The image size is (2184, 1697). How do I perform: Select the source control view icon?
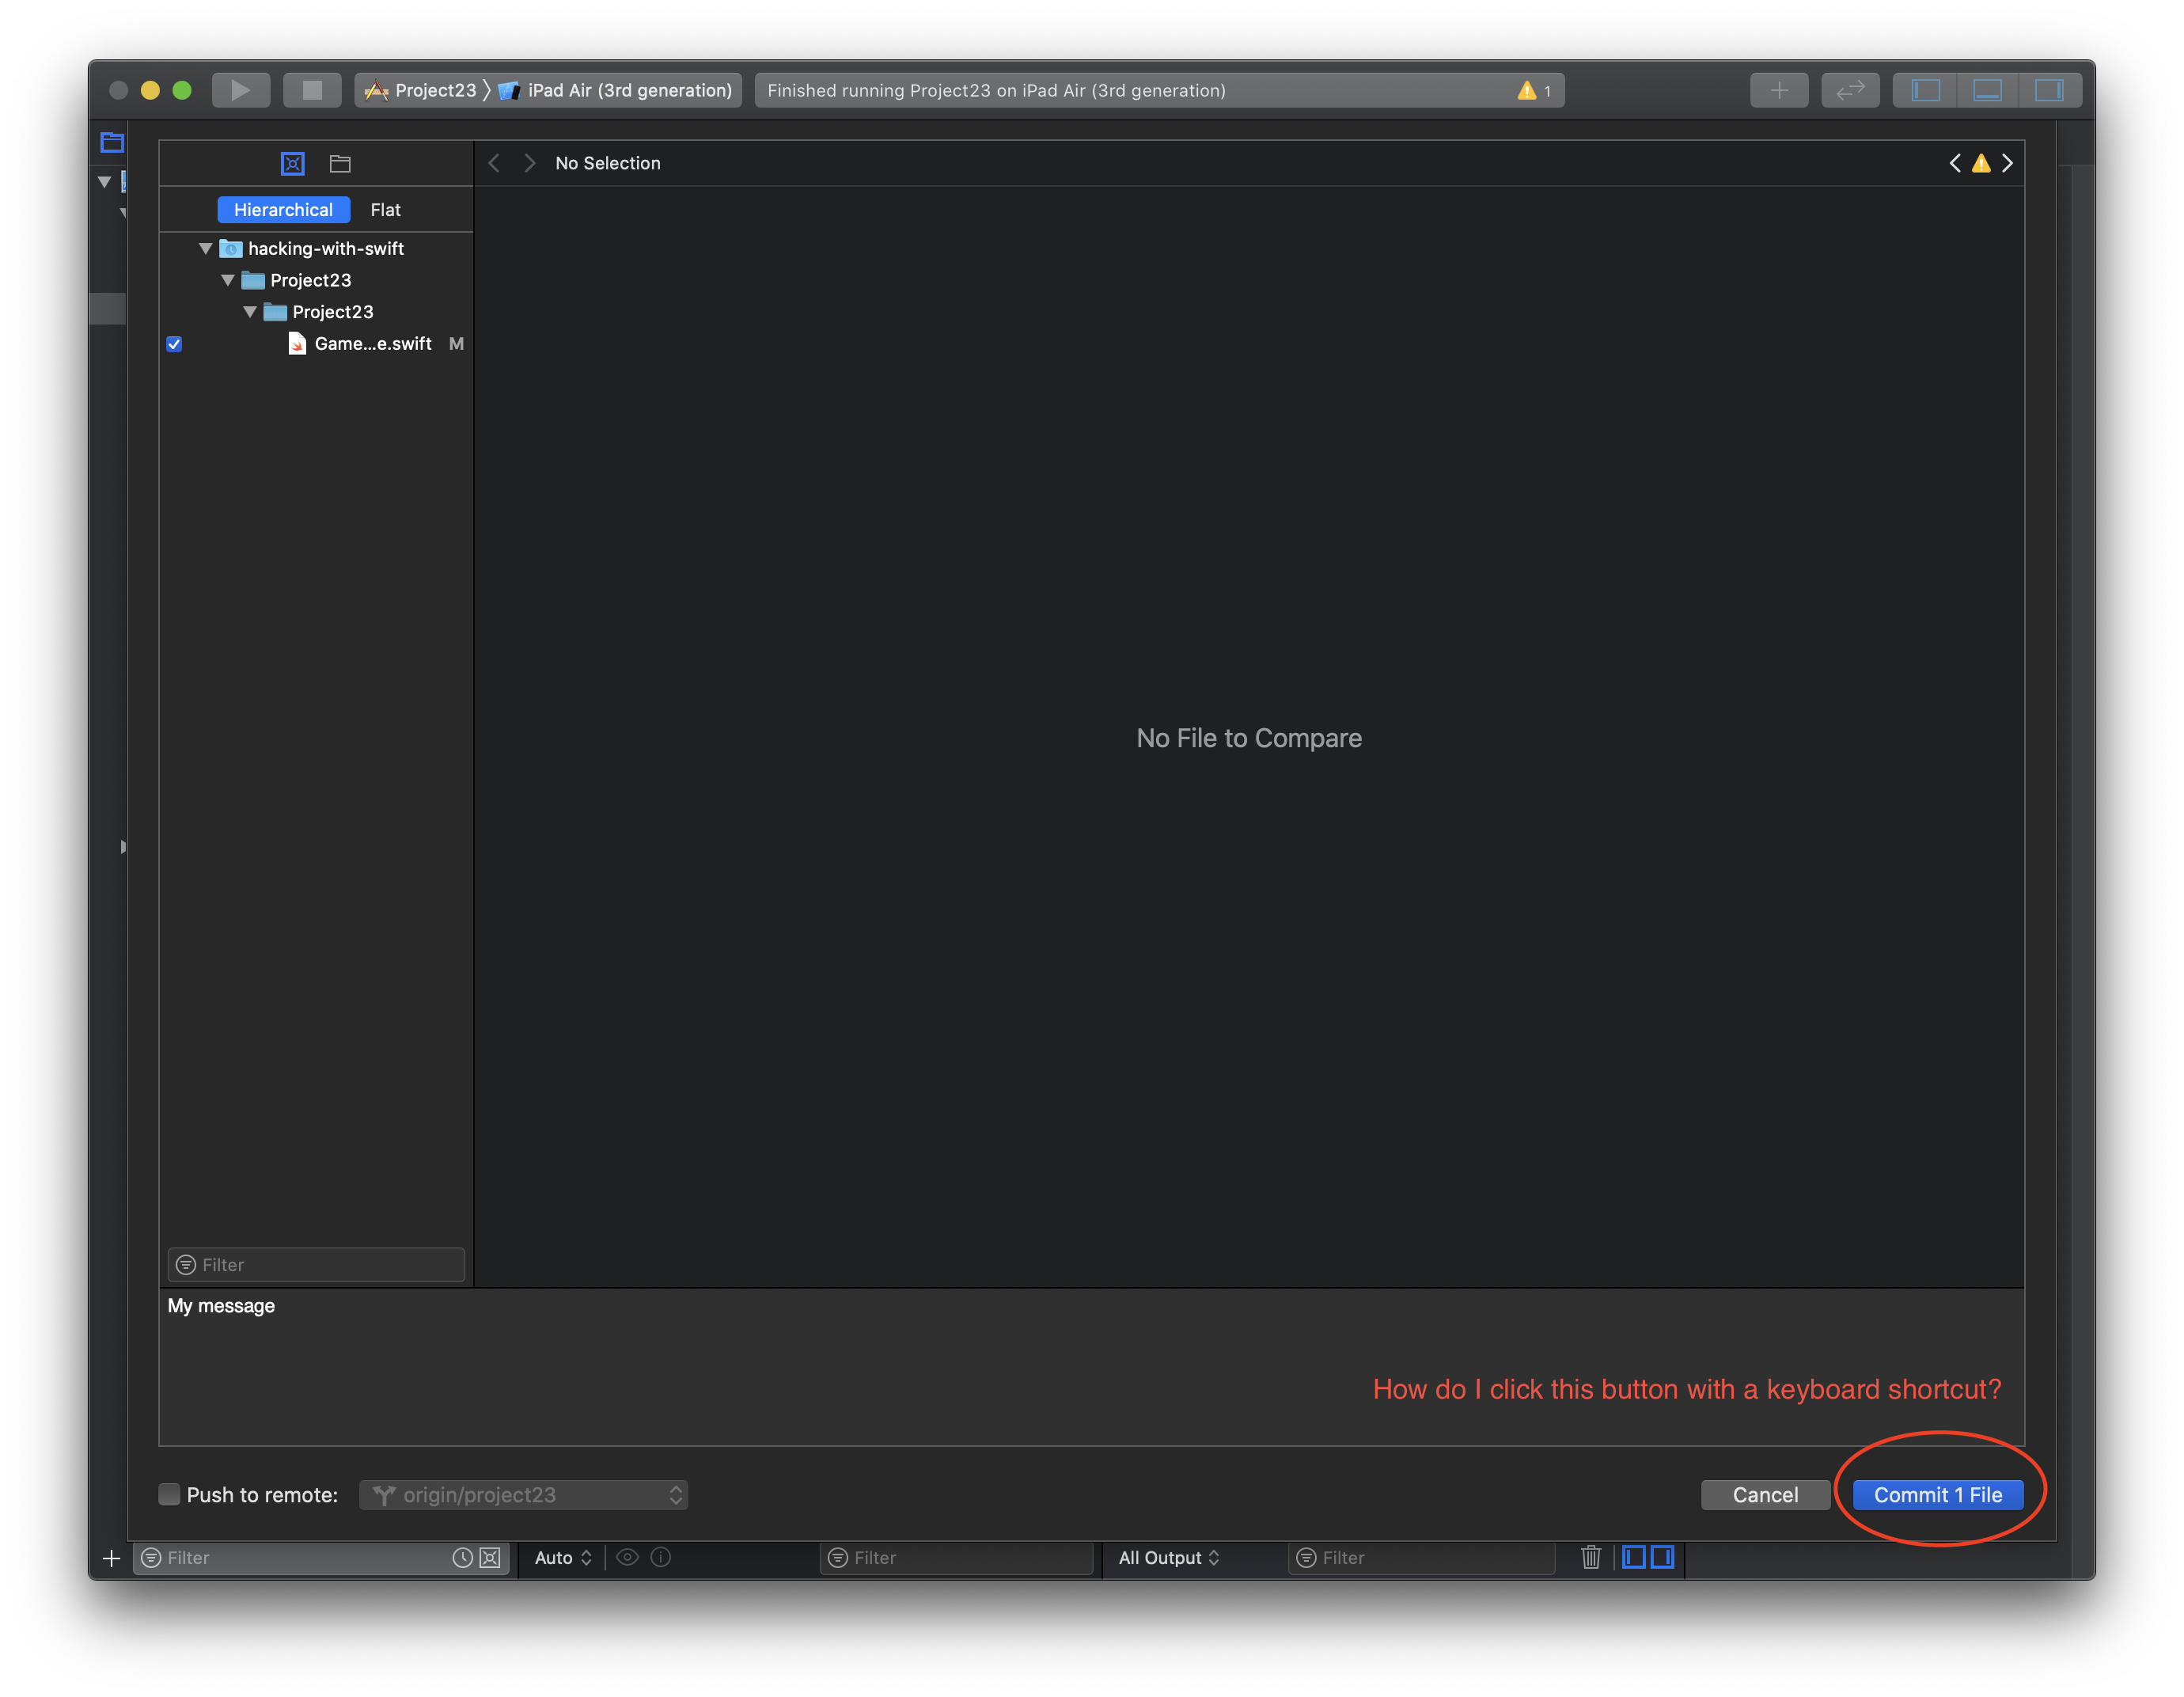click(292, 163)
